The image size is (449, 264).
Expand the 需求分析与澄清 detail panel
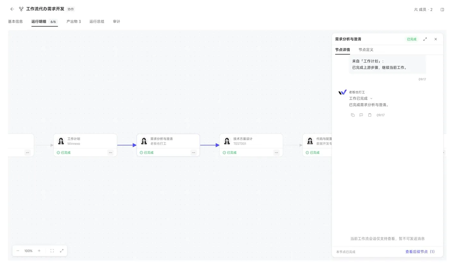[x=425, y=39]
